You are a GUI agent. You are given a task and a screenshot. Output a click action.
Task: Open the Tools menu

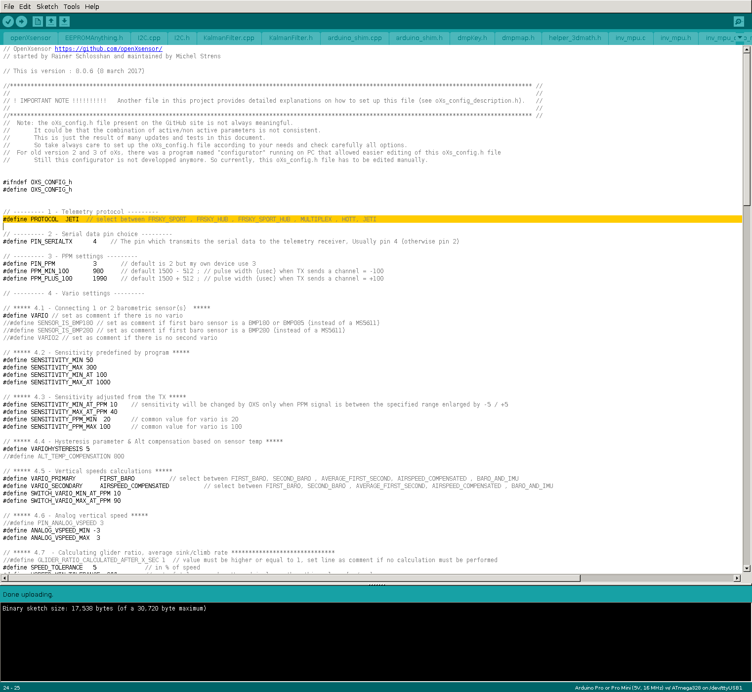click(x=72, y=6)
